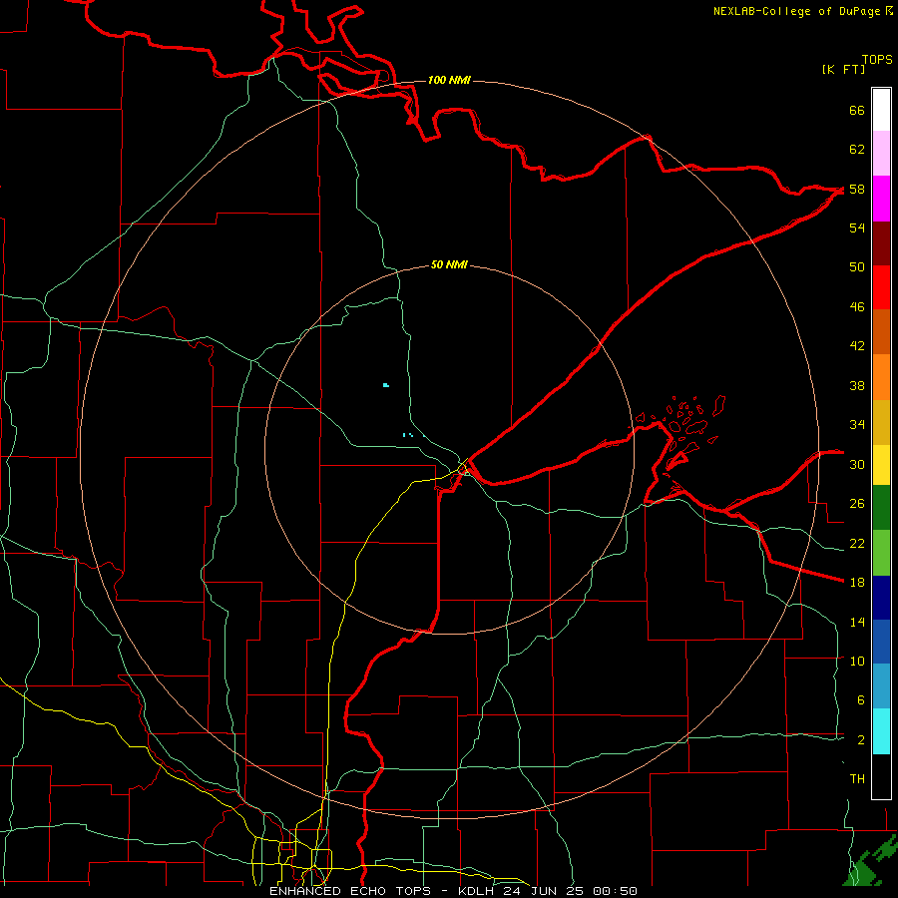Click the TH legend label
The height and width of the screenshot is (898, 898).
pyautogui.click(x=857, y=779)
